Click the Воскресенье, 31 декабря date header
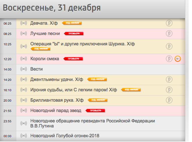The width and height of the screenshot is (192, 142). pos(52,8)
